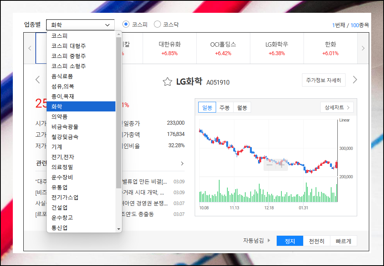Viewport: 384px width, 266px height.
Task: Open news headline ending 밸류업 만든 비결
Action: click(145, 182)
